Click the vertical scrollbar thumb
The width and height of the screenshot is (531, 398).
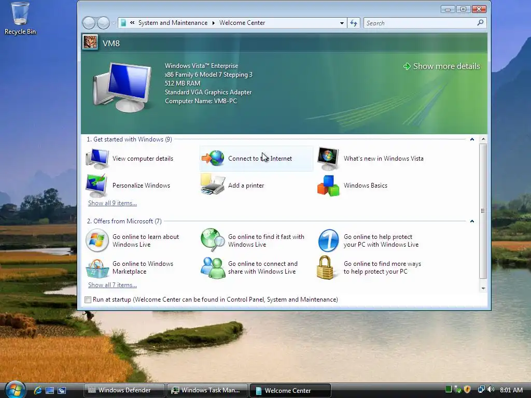pyautogui.click(x=483, y=211)
